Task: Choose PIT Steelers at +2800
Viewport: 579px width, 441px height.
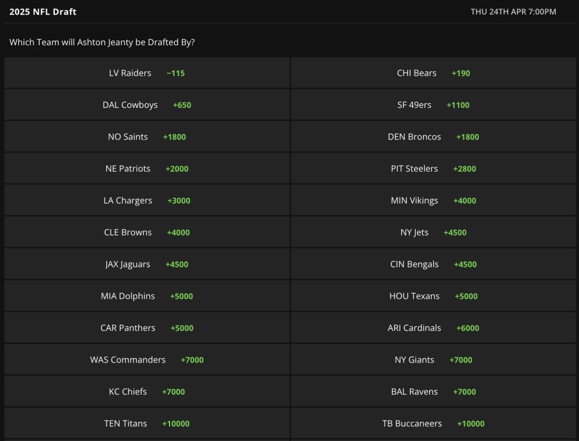Action: [x=434, y=168]
